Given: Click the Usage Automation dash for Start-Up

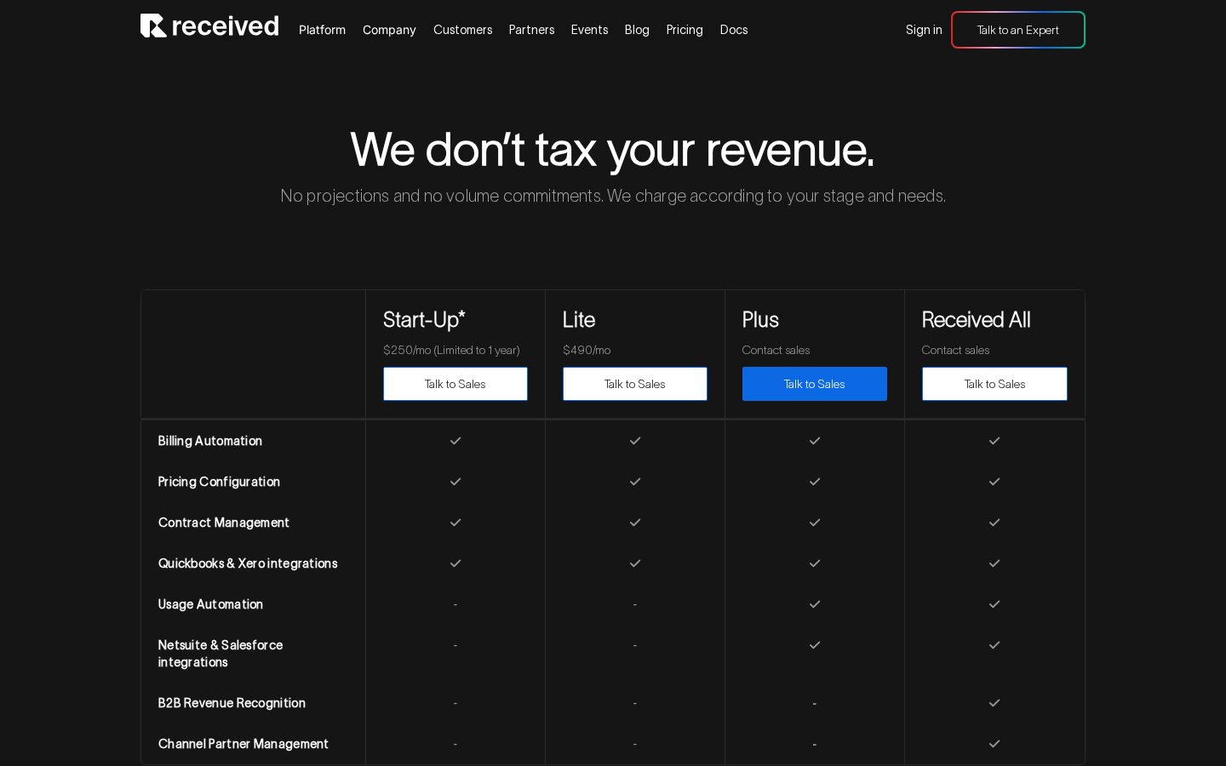Looking at the screenshot, I should point(455,605).
